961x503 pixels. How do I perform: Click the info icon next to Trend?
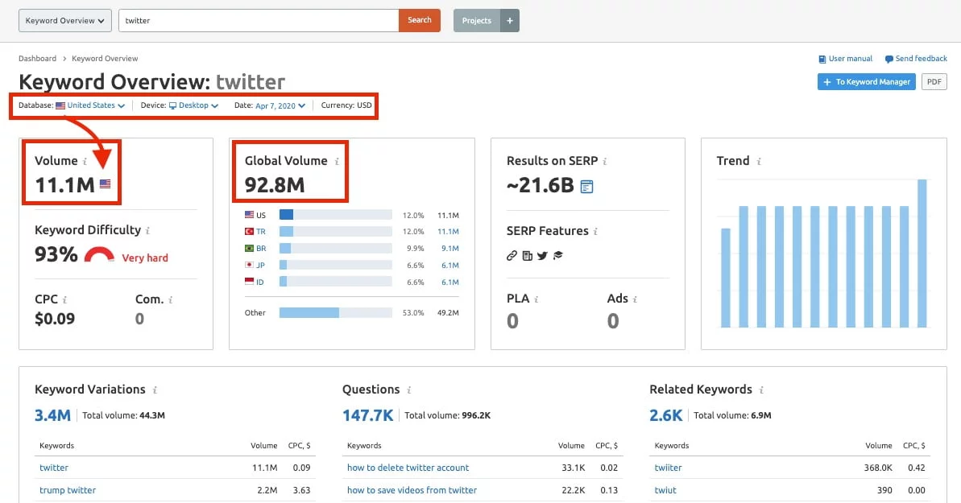[x=759, y=162]
